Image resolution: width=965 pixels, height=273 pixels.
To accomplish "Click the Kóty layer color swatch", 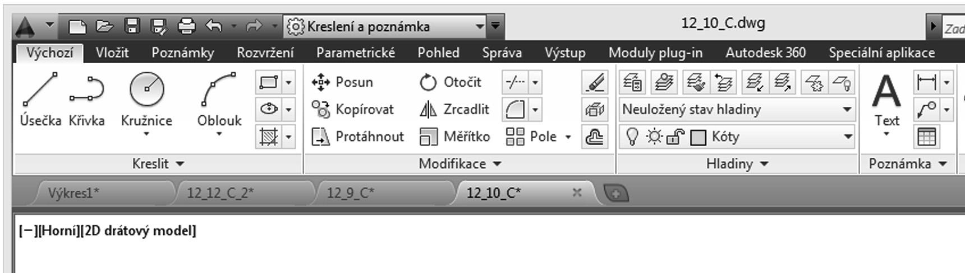I will 698,138.
